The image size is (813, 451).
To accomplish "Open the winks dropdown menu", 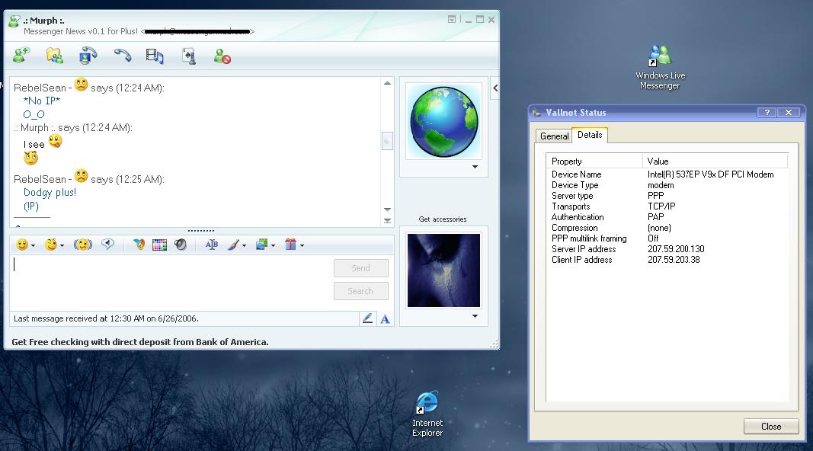I will click(x=62, y=245).
